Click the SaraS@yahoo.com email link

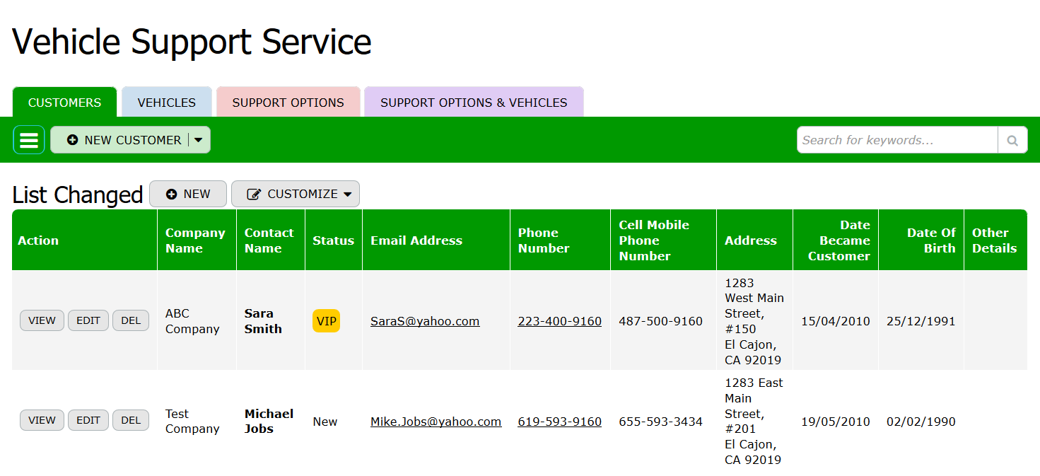pyautogui.click(x=425, y=321)
